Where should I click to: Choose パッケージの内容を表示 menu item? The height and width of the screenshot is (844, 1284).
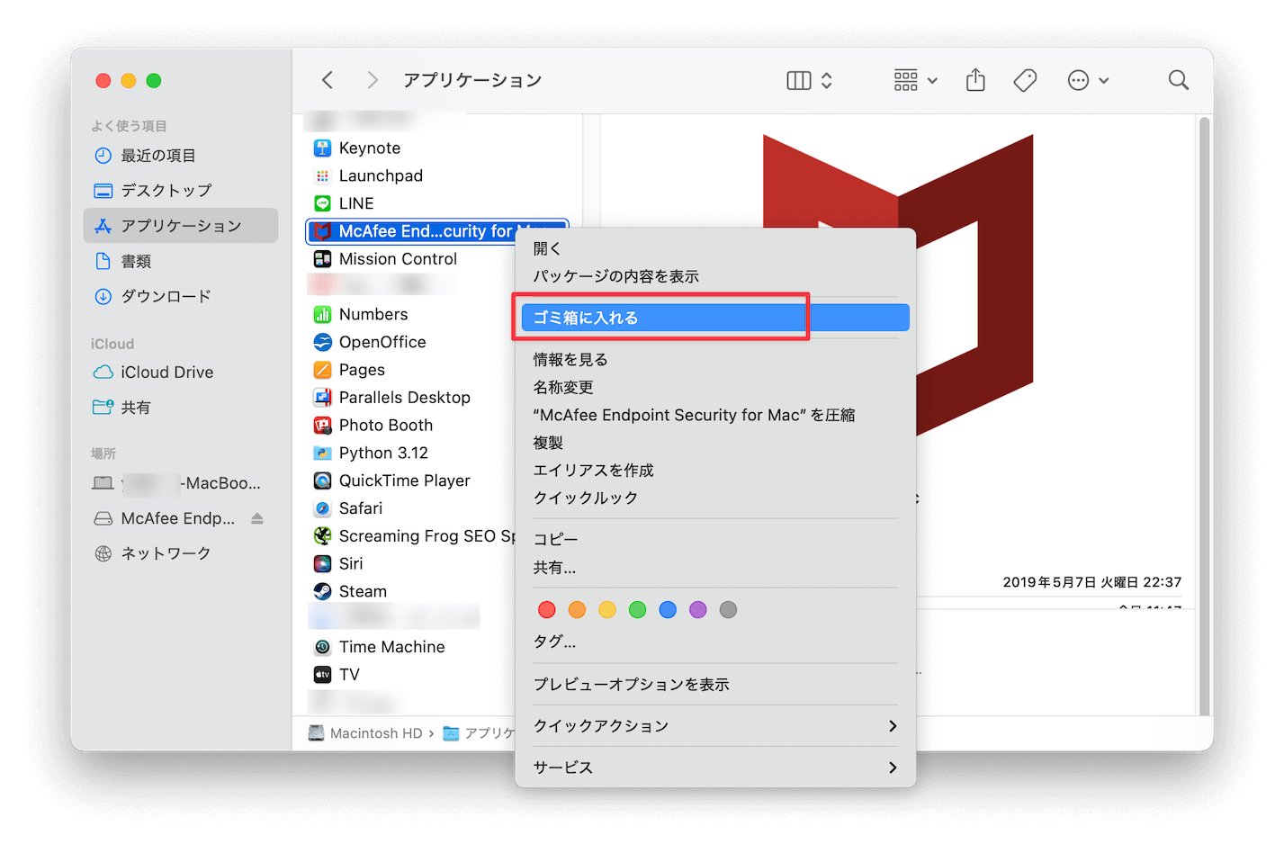click(715, 276)
